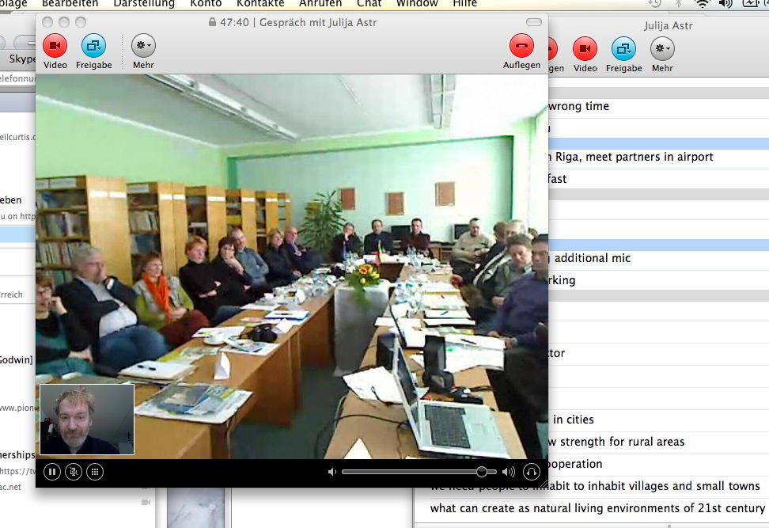Click Freigabe button in background chat window
Screen dimensions: 769x528
tap(623, 50)
